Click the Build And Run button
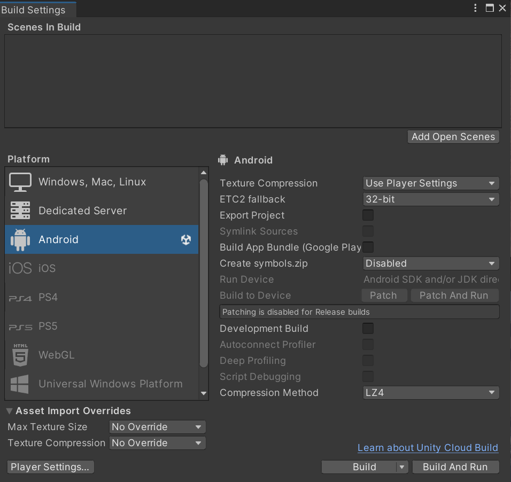This screenshot has width=511, height=482. [455, 467]
